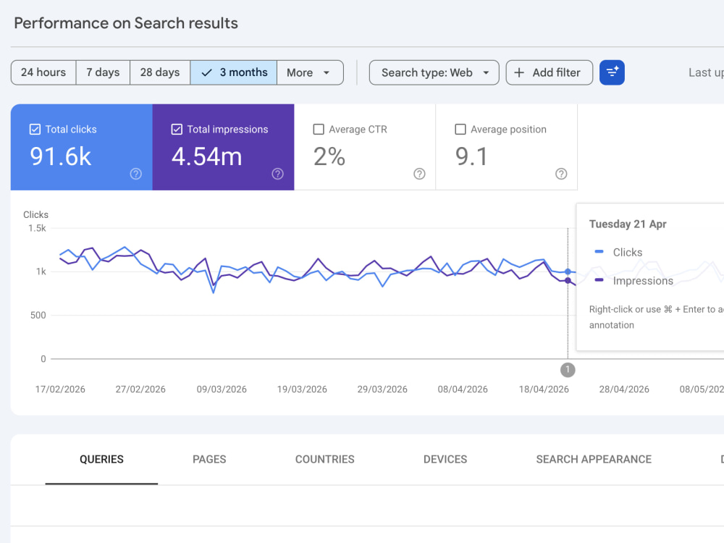
Task: Click the annotation marker numbered 1
Action: (568, 370)
